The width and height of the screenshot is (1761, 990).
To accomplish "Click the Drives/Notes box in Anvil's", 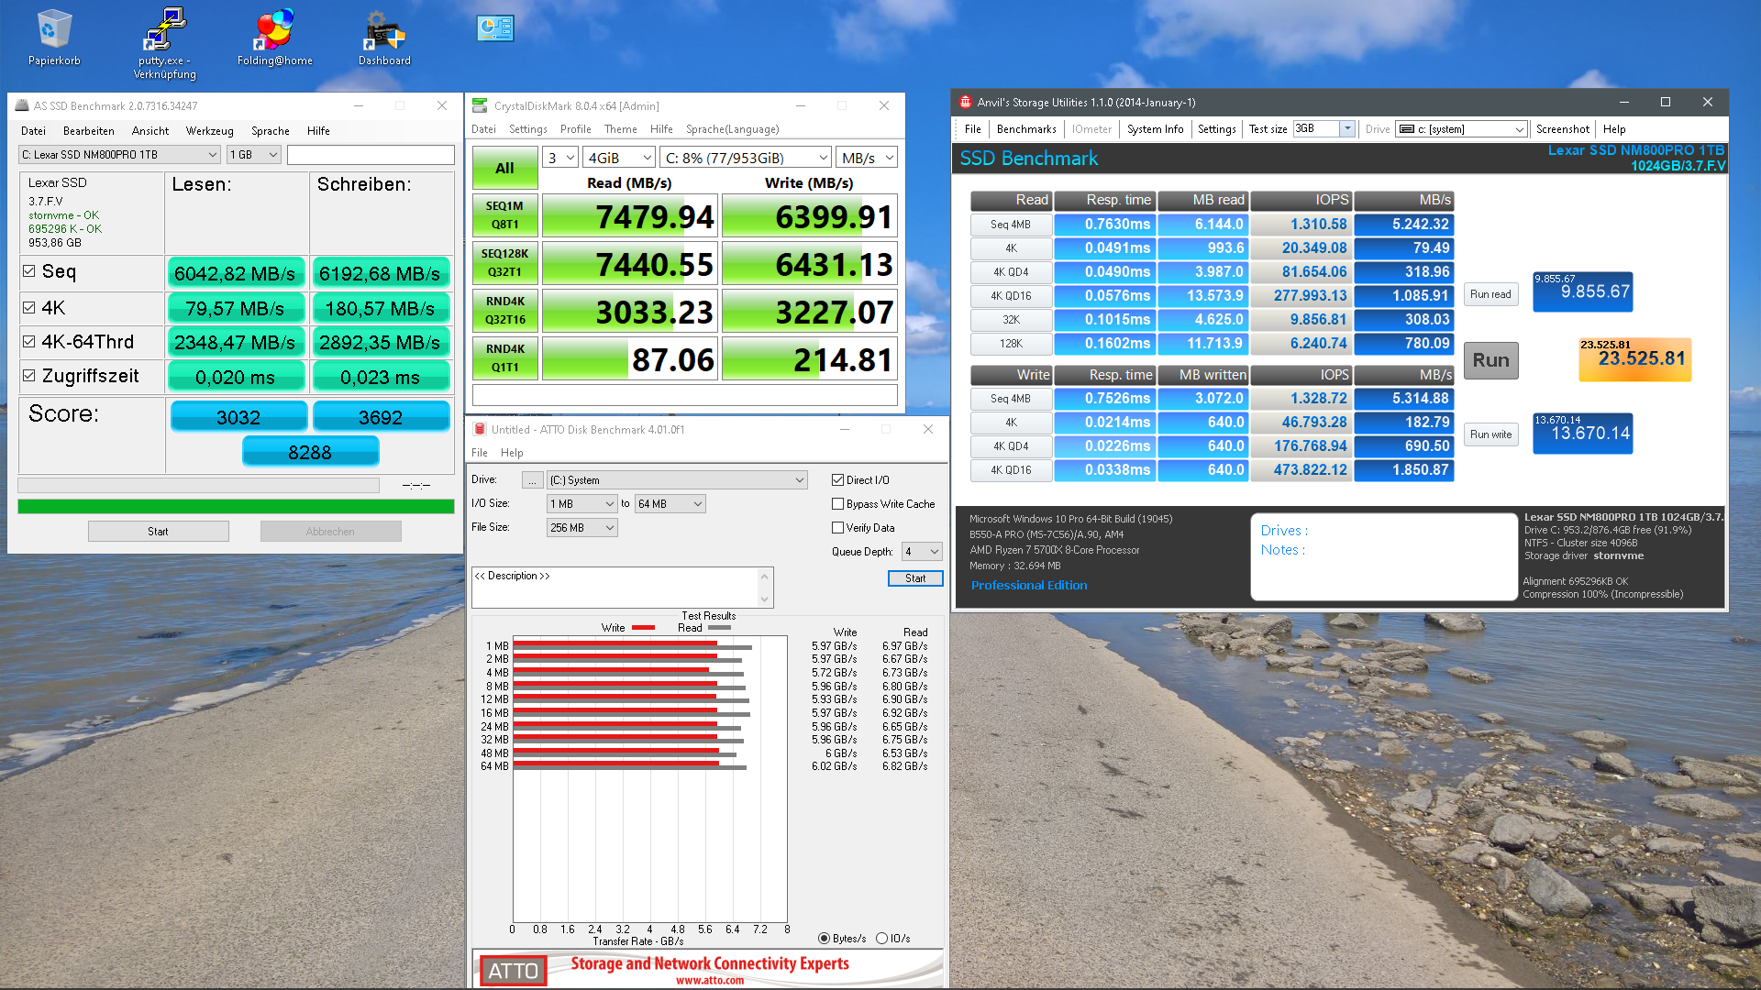I will click(1383, 556).
